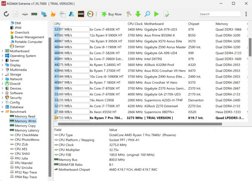Open the sensor gauge toolbar icon
The height and width of the screenshot is (181, 252).
[x=90, y=14]
